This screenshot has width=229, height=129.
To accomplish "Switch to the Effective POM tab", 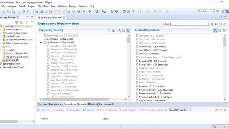I will (95, 104).
